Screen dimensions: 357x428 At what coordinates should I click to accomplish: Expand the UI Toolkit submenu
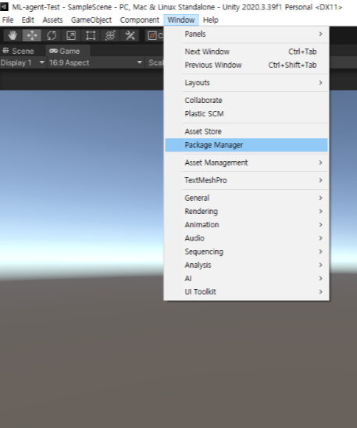point(246,291)
